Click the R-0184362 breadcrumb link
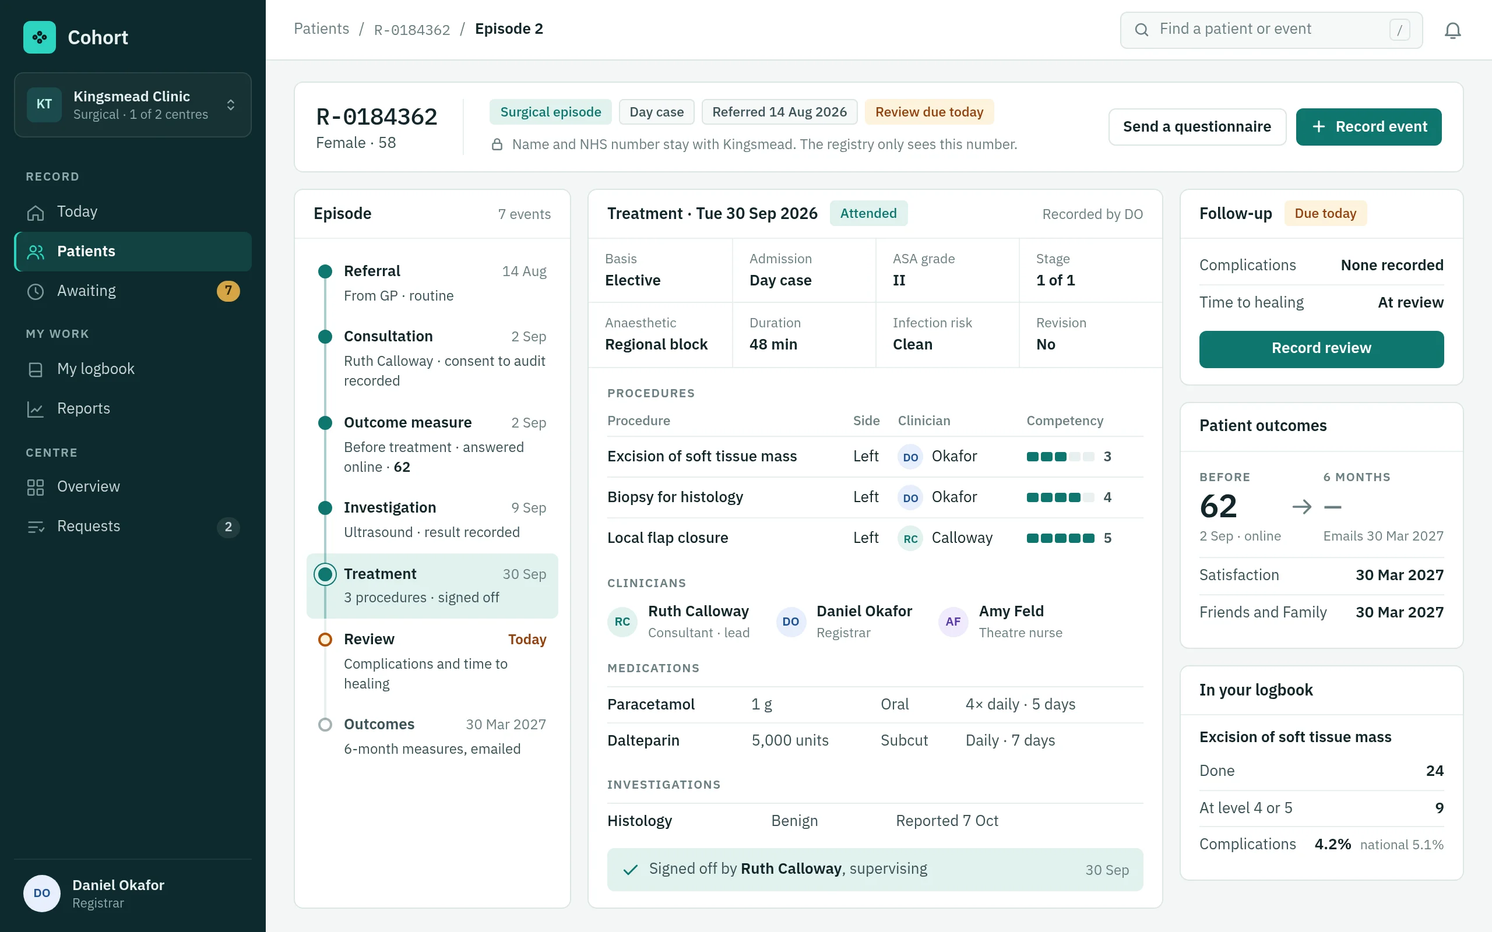This screenshot has width=1492, height=932. (412, 30)
